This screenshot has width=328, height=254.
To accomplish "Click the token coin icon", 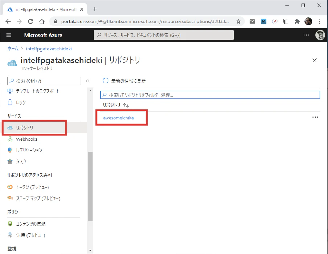I will point(10,187).
